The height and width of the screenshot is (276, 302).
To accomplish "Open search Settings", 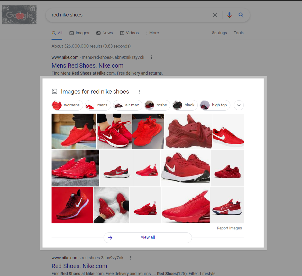I will coord(219,33).
